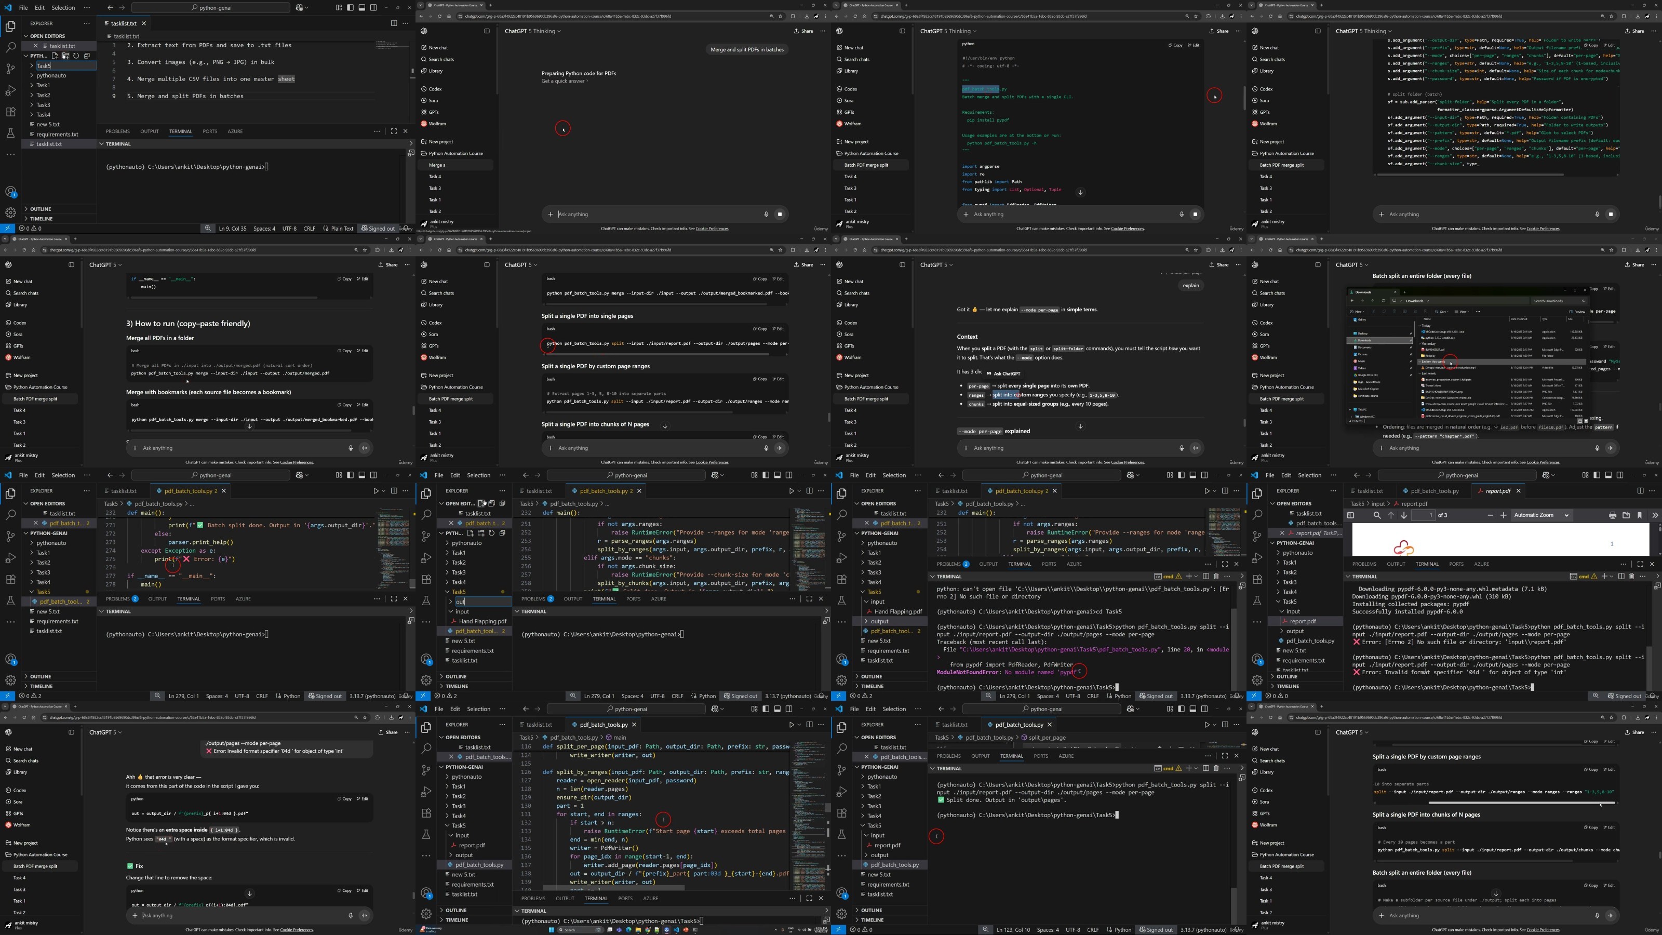Click the bookmark icon in PDF viewer toolbar
Viewport: 1662px width, 935px height.
click(x=1640, y=515)
